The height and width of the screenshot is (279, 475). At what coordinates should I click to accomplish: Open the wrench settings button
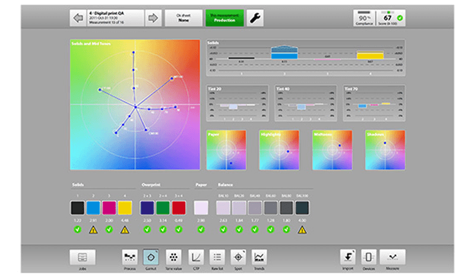tap(255, 18)
